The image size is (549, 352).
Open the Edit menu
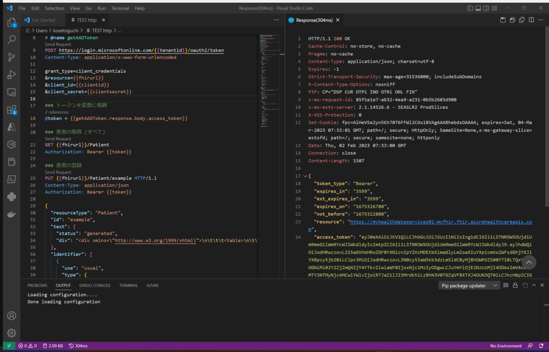tap(35, 8)
